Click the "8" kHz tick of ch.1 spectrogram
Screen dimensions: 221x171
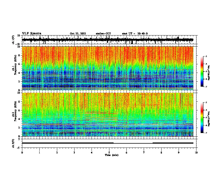pyautogui.click(x=20, y=55)
